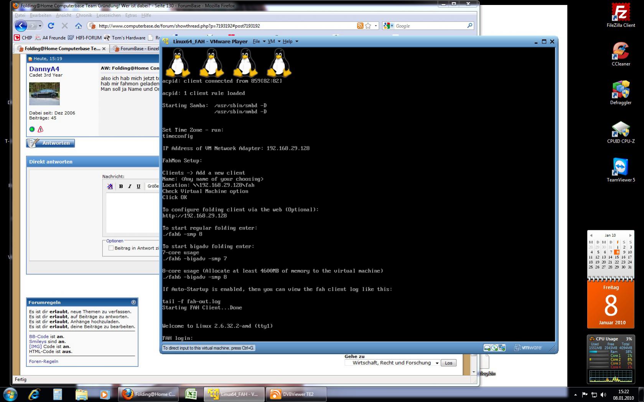This screenshot has height=402, width=644.
Task: Apply bold in the reply editor
Action: (x=121, y=186)
